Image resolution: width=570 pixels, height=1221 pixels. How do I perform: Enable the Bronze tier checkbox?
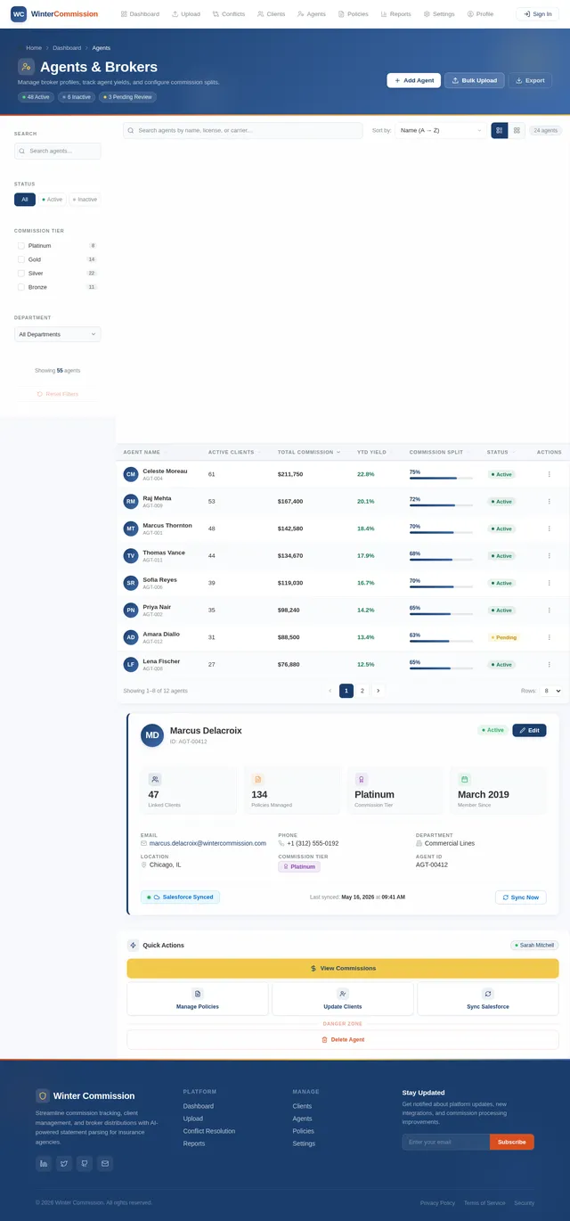(x=21, y=287)
